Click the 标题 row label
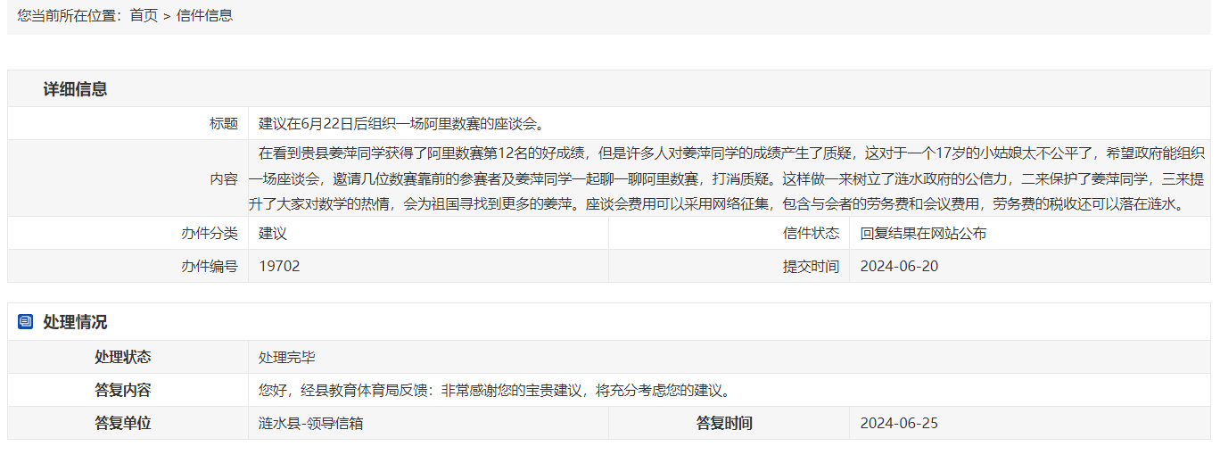The image size is (1220, 463). point(224,123)
